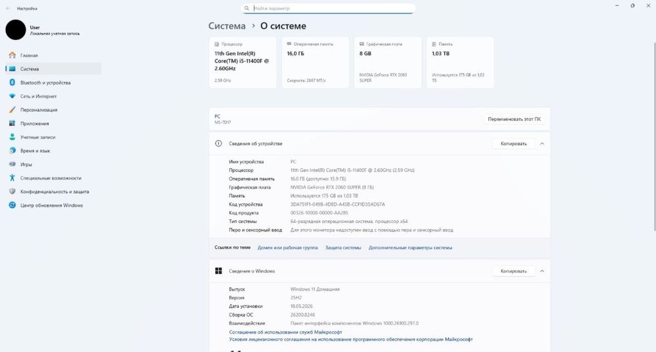Open Условия лицензионного соглашения link
656x352 pixels.
(350, 340)
